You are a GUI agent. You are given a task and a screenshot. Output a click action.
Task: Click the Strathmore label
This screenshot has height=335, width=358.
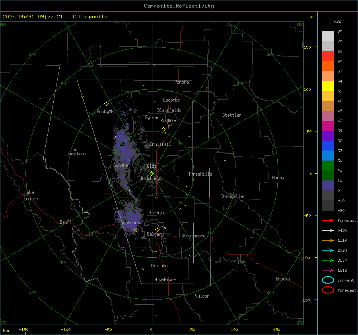[x=193, y=236]
